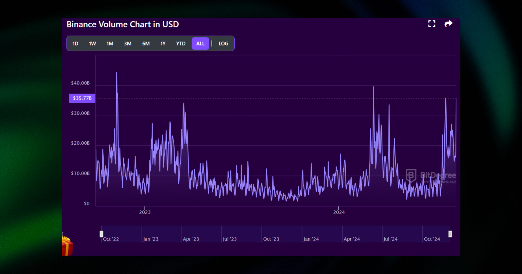
Task: Select the 1W time range
Action: (92, 43)
